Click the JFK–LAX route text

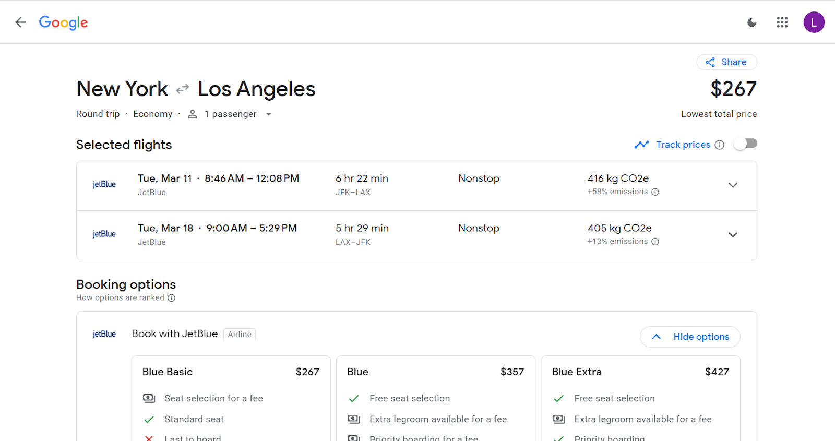pos(353,193)
